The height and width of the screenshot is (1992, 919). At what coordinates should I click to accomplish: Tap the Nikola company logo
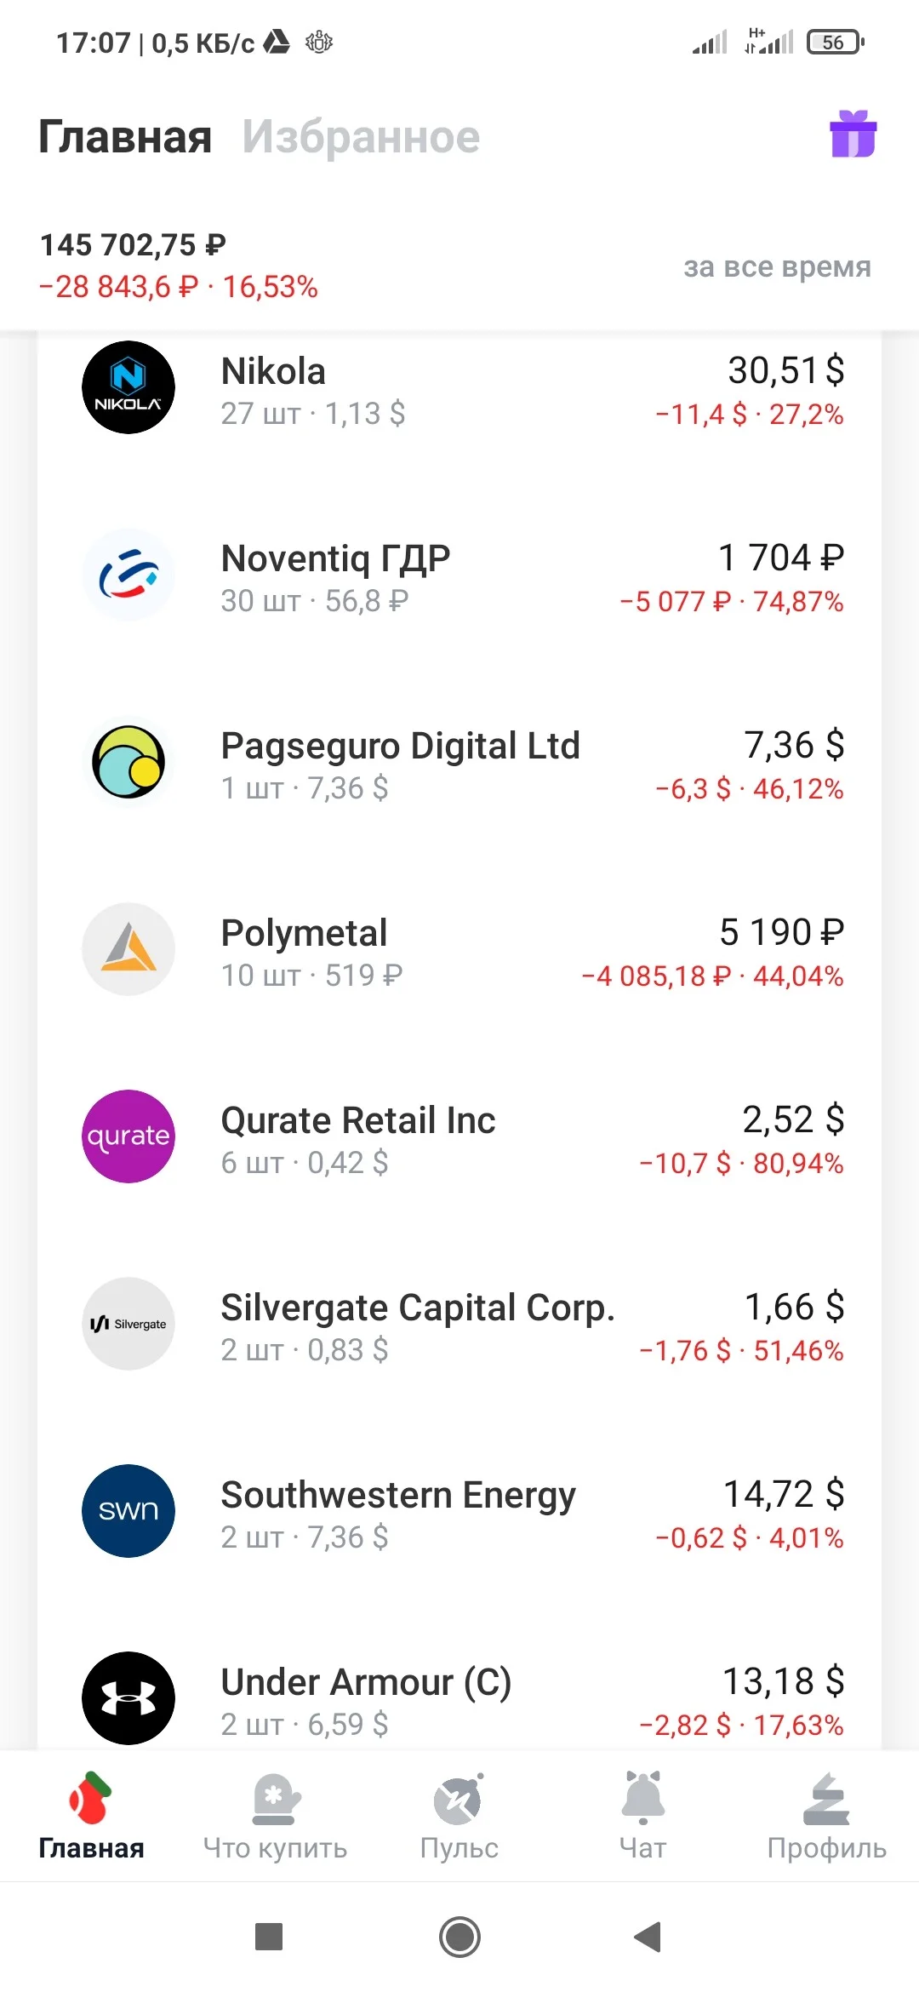[x=128, y=387]
